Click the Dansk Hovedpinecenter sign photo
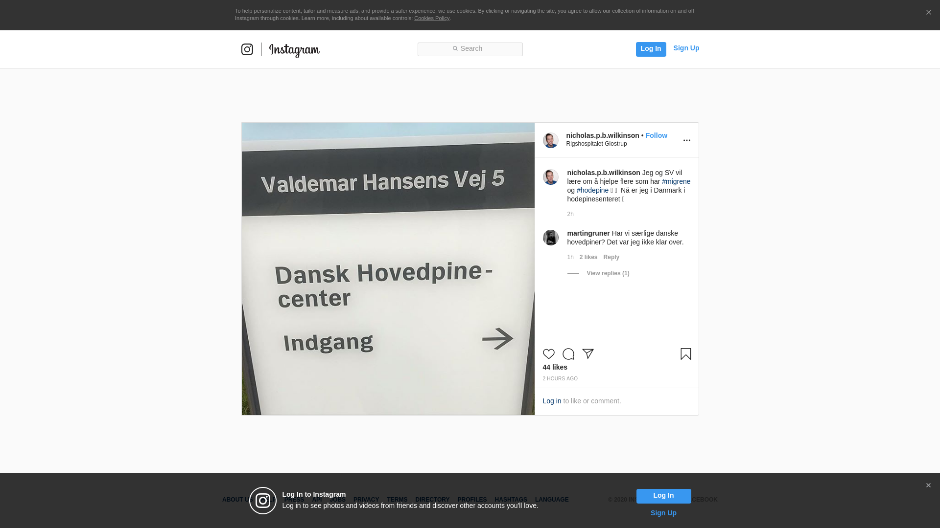Viewport: 940px width, 528px height. (388, 269)
